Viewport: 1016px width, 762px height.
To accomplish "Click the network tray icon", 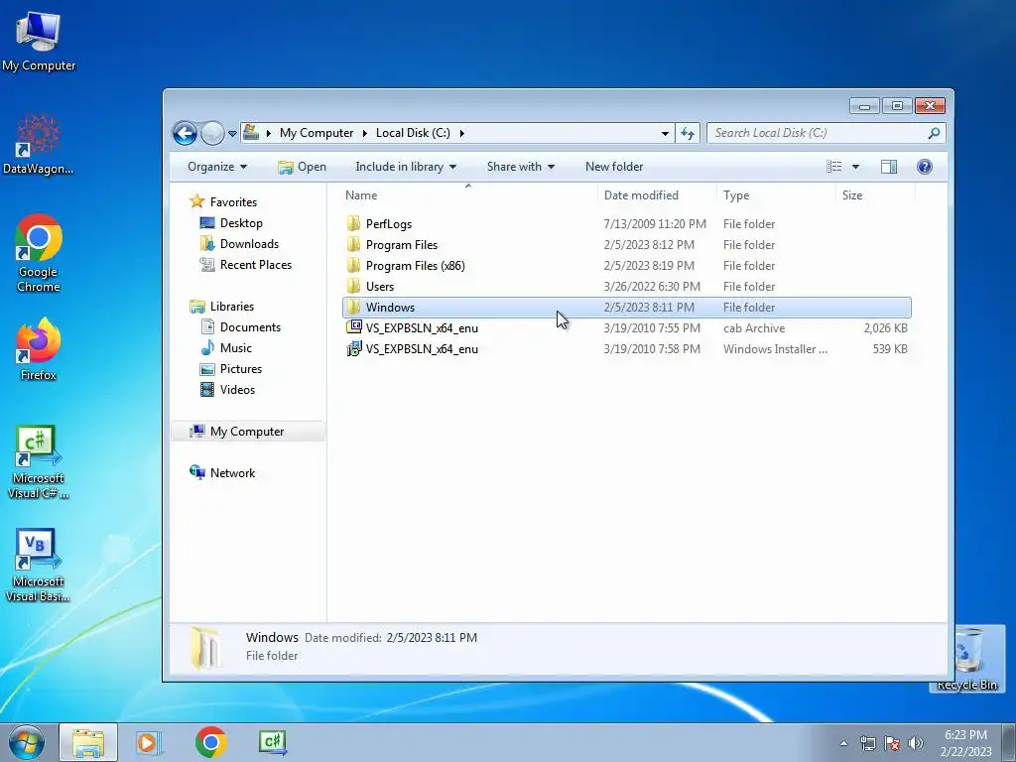I will tap(867, 743).
